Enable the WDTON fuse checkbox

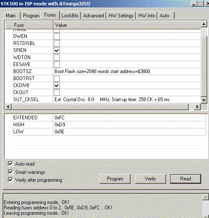click(x=57, y=57)
